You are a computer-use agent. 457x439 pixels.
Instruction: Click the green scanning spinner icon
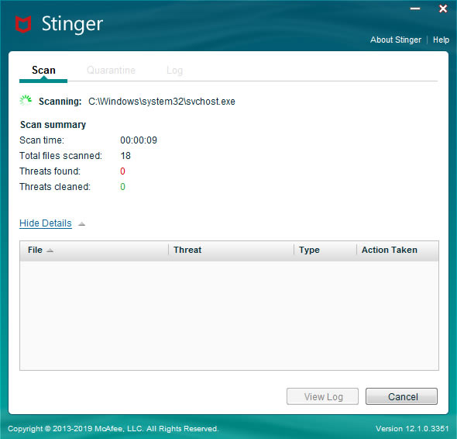(x=26, y=100)
